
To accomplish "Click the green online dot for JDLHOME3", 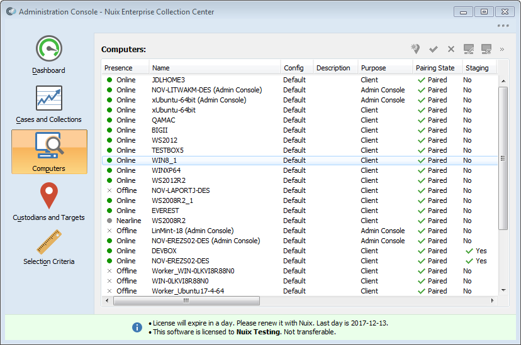I will [x=109, y=80].
